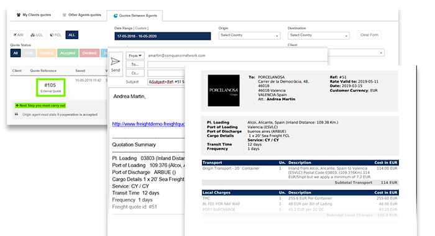Click the saved date 15-05-2019 11:42
This screenshot has height=236, width=435.
88,80
